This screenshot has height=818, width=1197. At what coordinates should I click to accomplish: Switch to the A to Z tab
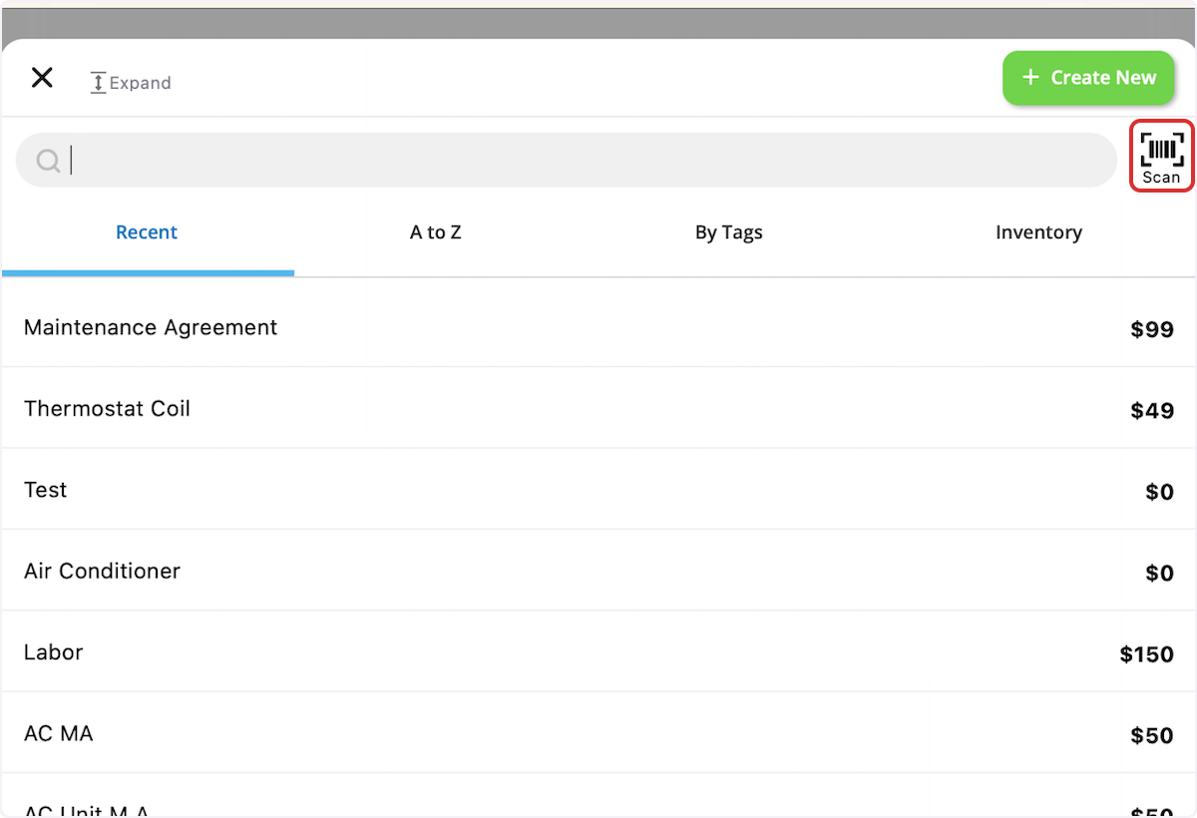tap(436, 232)
